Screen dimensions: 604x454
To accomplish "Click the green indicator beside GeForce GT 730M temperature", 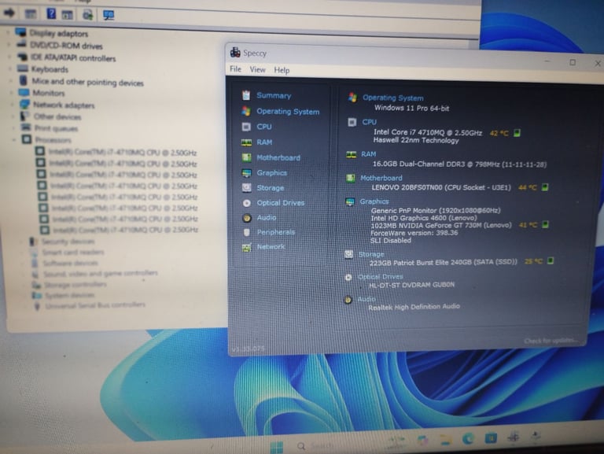I will tap(545, 224).
